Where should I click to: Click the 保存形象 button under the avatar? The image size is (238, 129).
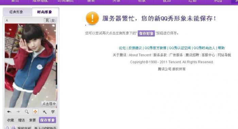pos(47,120)
